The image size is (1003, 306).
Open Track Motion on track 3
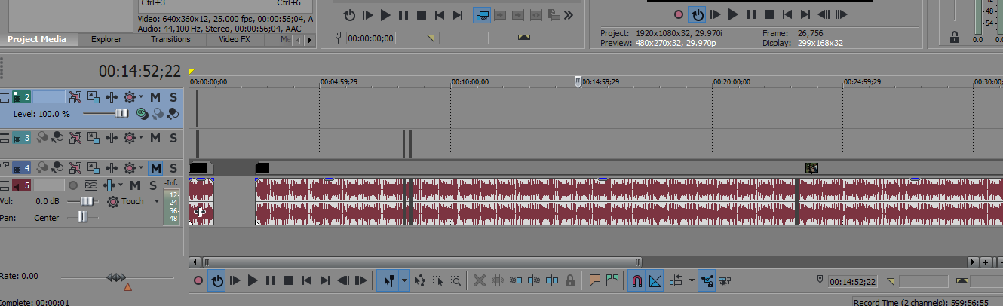point(94,138)
